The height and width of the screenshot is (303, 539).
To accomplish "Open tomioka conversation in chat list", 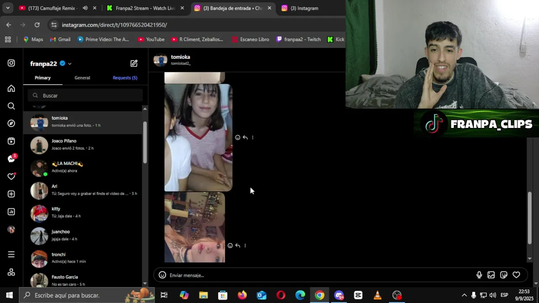I will [83, 122].
